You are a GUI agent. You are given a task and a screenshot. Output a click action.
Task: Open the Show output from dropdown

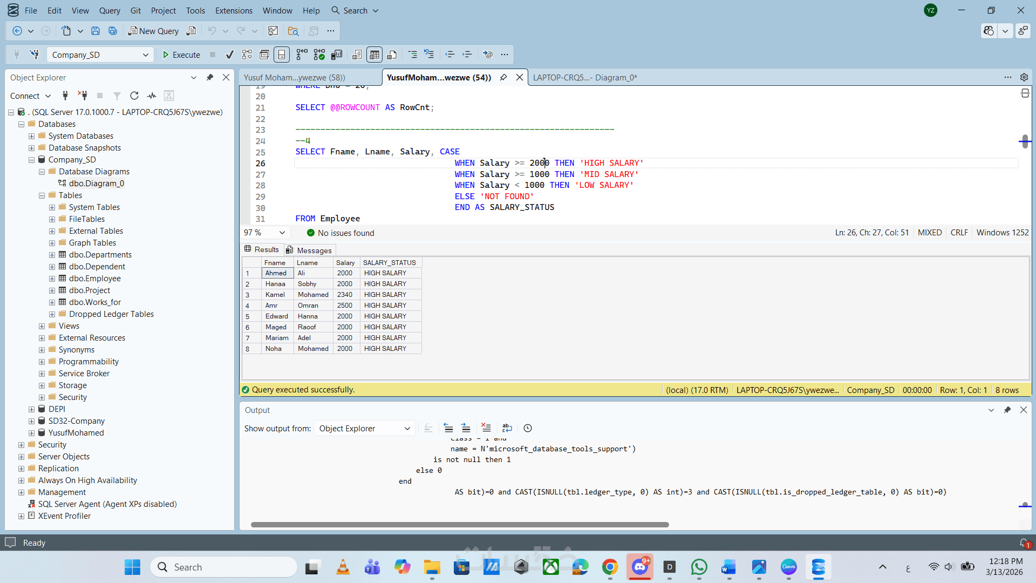[364, 428]
